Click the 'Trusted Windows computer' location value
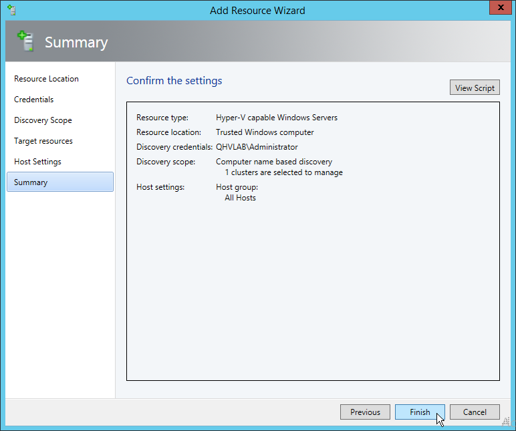 265,132
